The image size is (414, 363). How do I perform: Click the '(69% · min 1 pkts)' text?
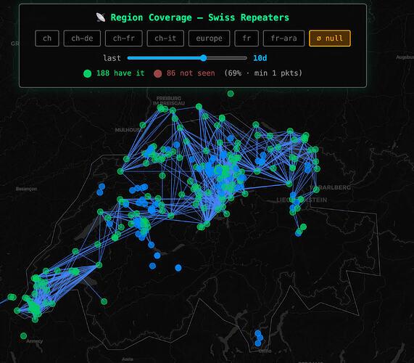pyautogui.click(x=263, y=73)
